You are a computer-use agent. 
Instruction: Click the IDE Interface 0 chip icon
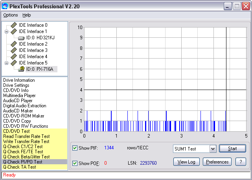click(x=14, y=25)
